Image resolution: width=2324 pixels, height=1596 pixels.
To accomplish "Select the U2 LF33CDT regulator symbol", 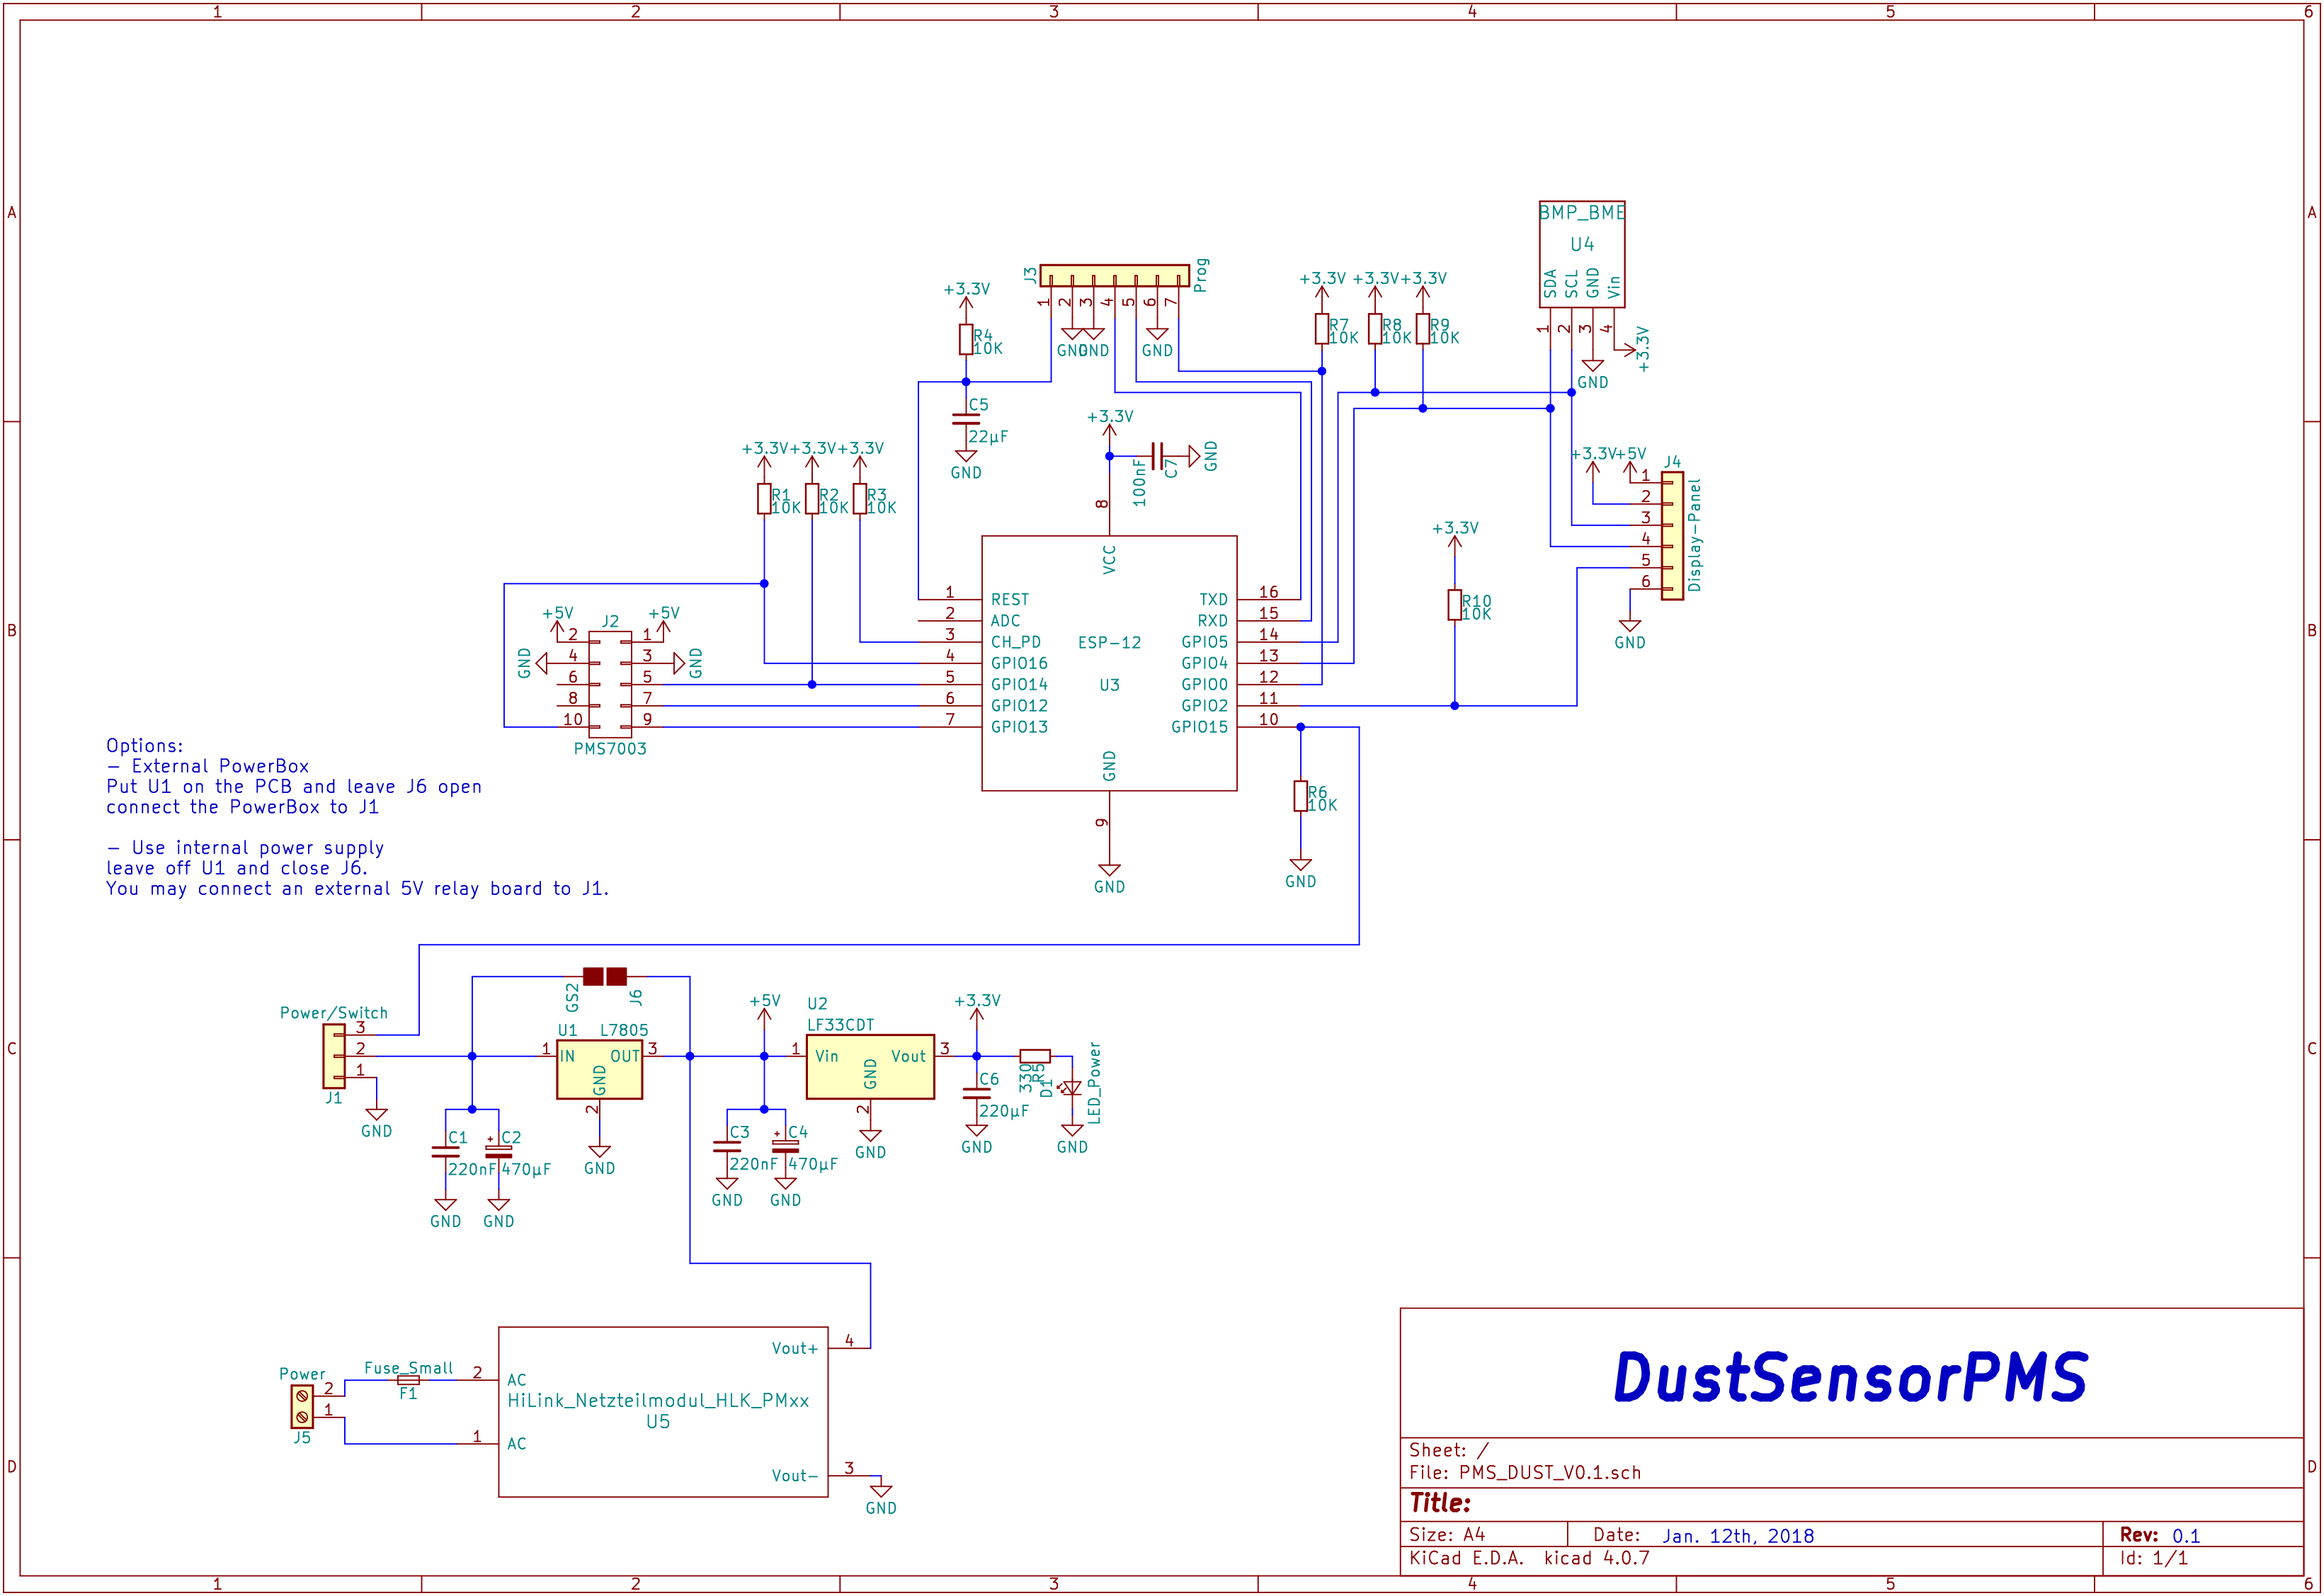I will click(870, 1067).
